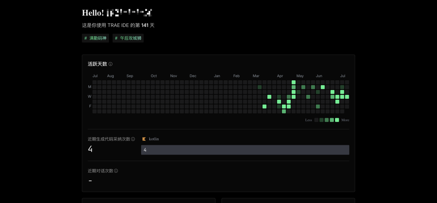437x203 pixels.
Task: Click the orange Kotlin logo icon
Action: tap(144, 139)
